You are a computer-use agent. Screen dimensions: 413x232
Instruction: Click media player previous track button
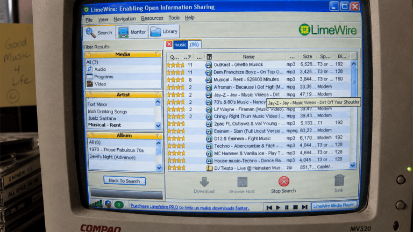click(x=269, y=207)
